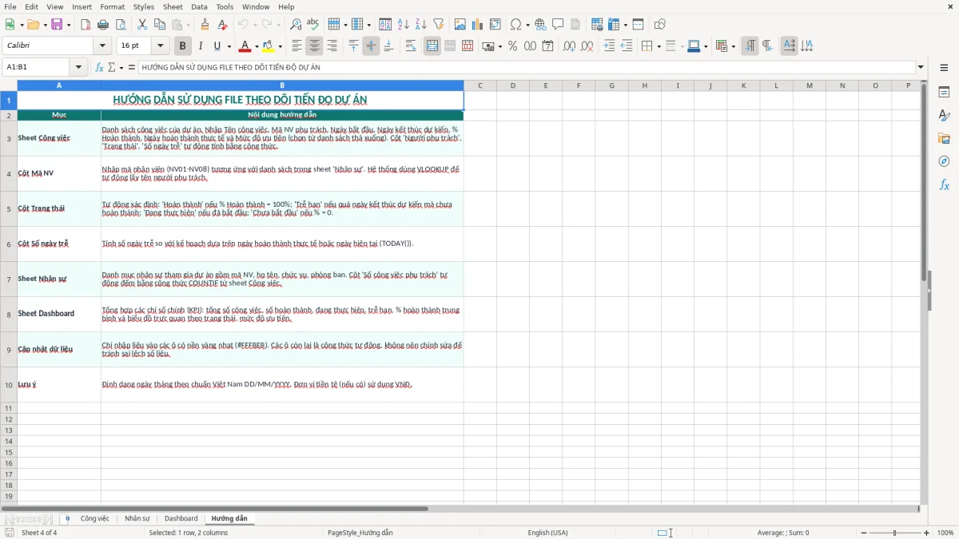Run the spelling check

coord(313,25)
